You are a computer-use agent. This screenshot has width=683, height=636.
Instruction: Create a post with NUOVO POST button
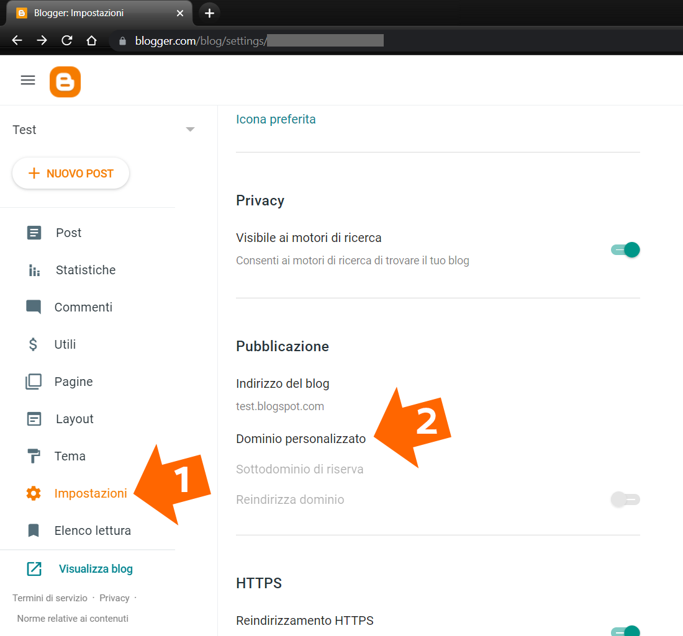(71, 173)
